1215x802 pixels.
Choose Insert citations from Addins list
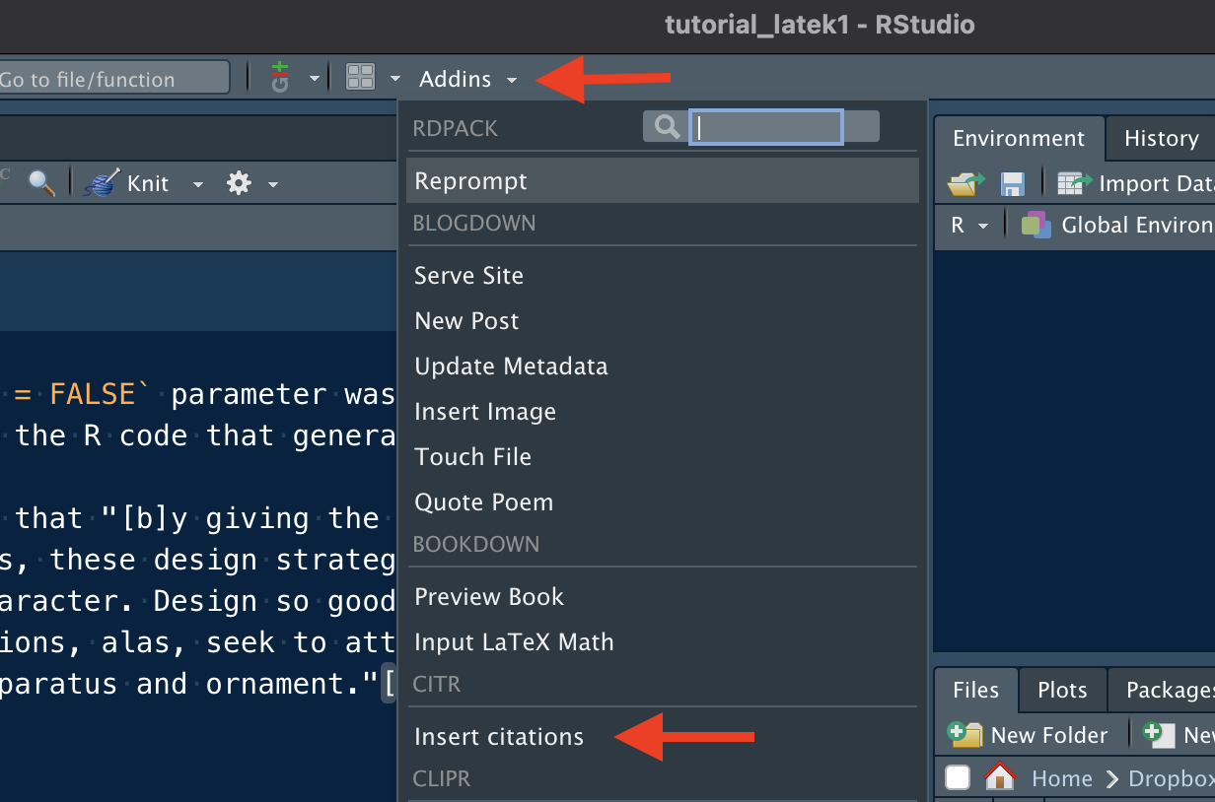point(499,737)
